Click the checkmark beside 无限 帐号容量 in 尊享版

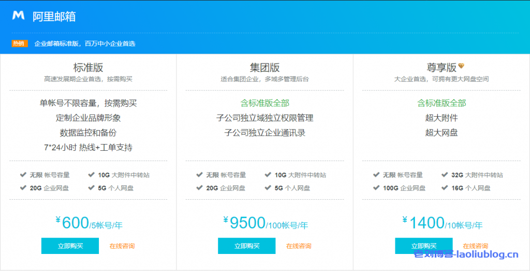click(377, 174)
